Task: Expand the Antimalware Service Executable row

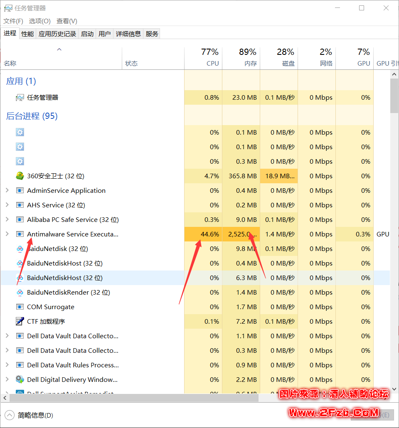Action: click(x=7, y=234)
